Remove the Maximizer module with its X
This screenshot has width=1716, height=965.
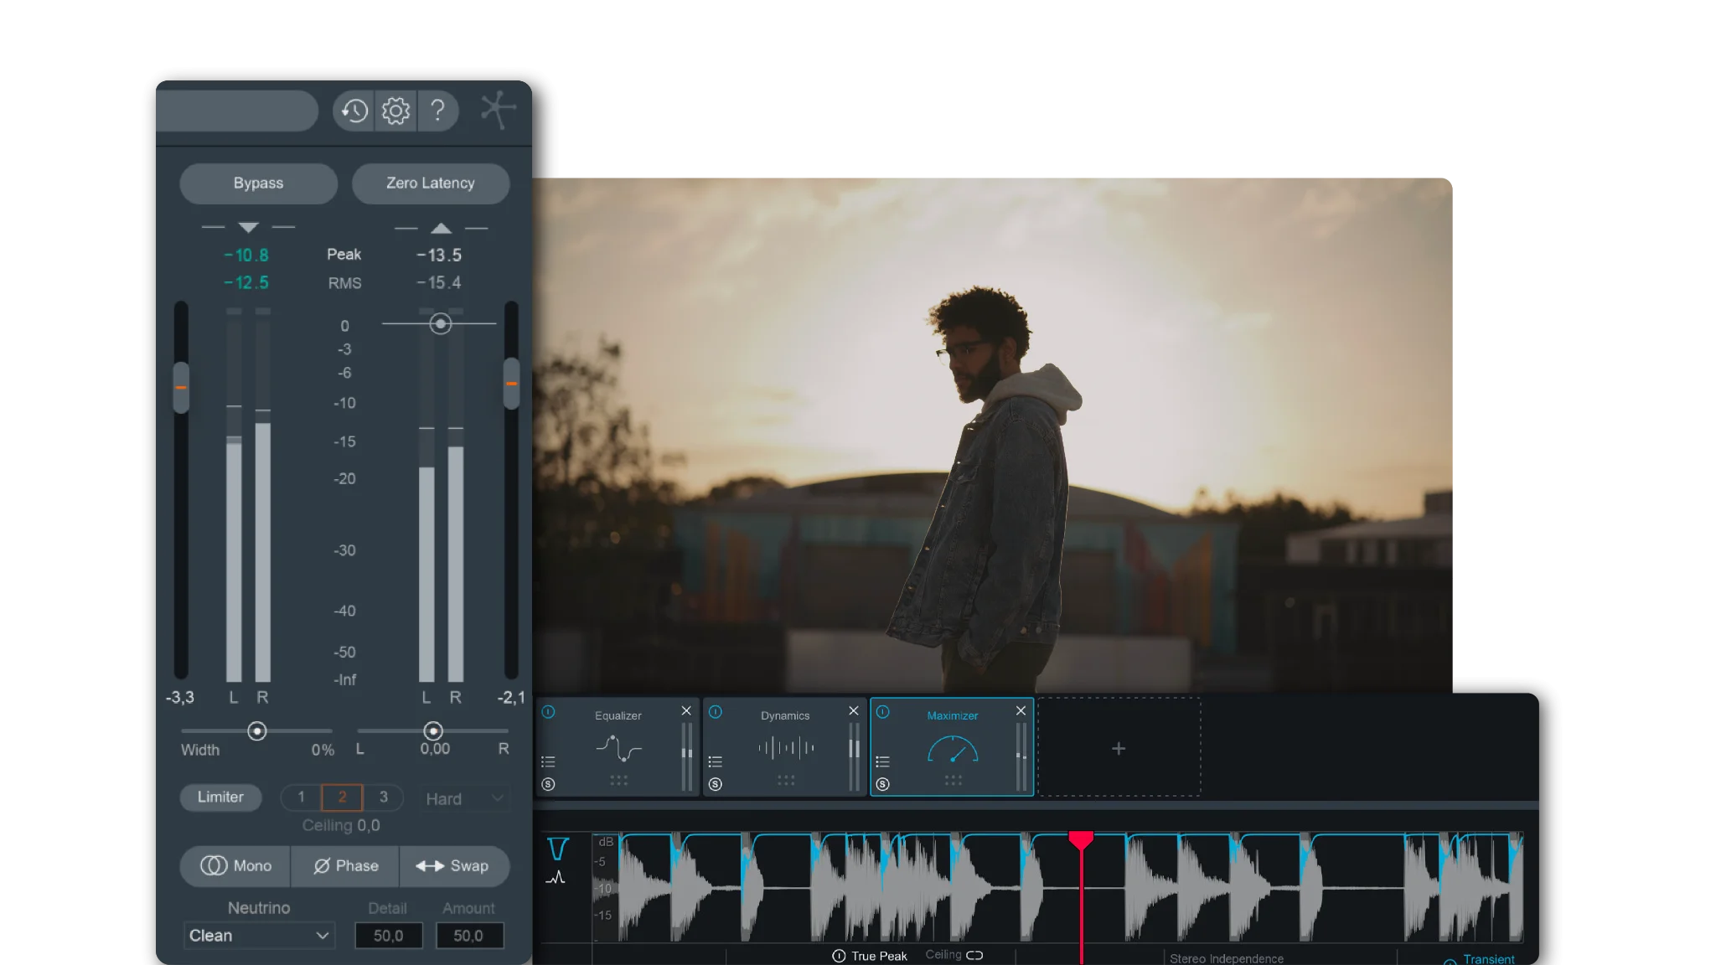pos(1021,710)
